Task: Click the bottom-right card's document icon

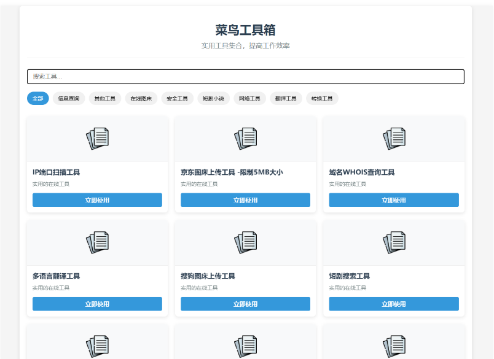Action: (x=394, y=345)
